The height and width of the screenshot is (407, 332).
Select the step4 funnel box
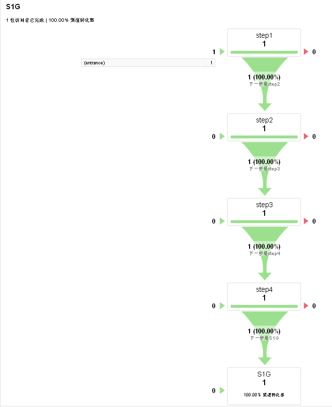coord(264,294)
